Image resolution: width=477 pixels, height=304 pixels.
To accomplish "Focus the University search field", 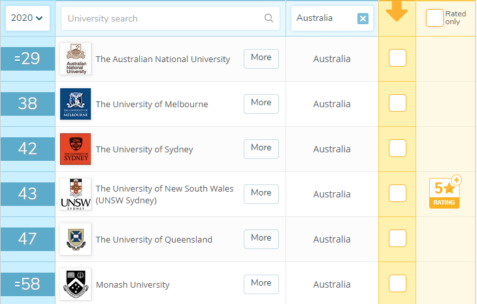I will click(x=171, y=18).
